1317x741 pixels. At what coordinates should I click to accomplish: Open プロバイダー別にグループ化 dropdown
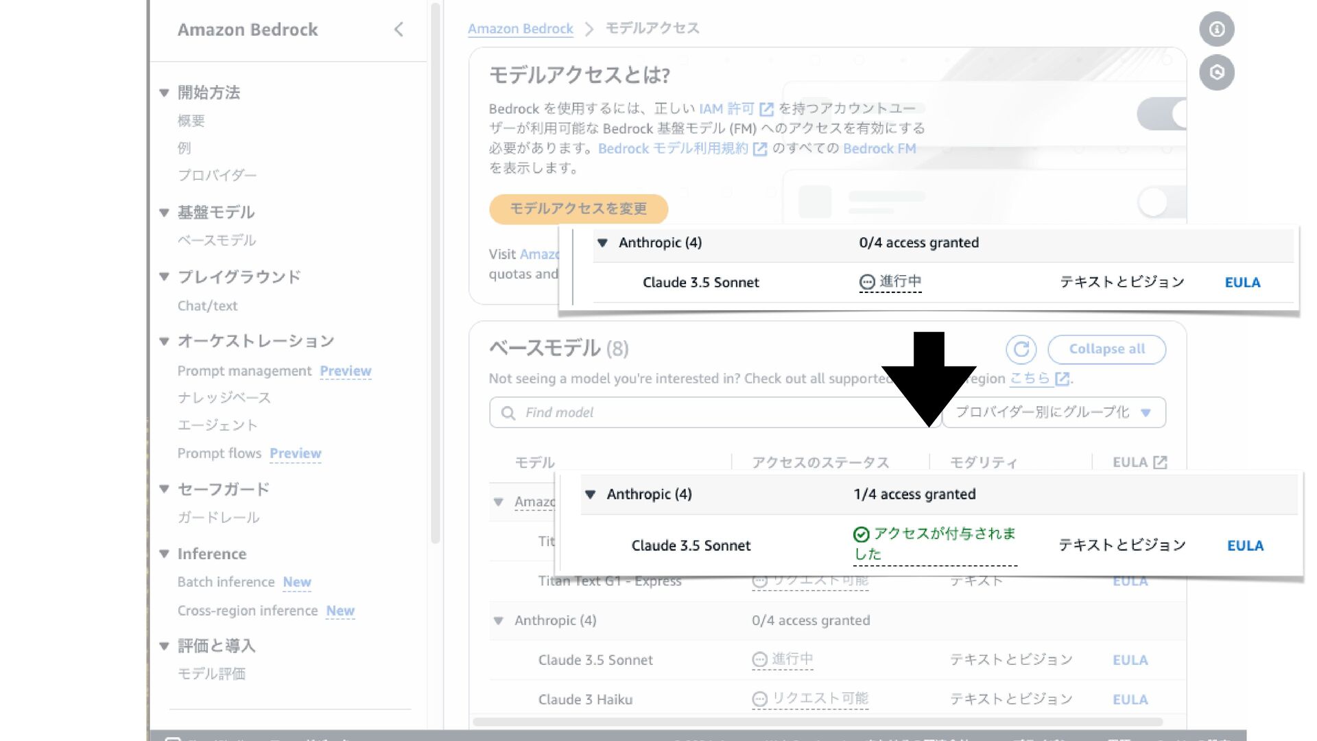click(1054, 412)
